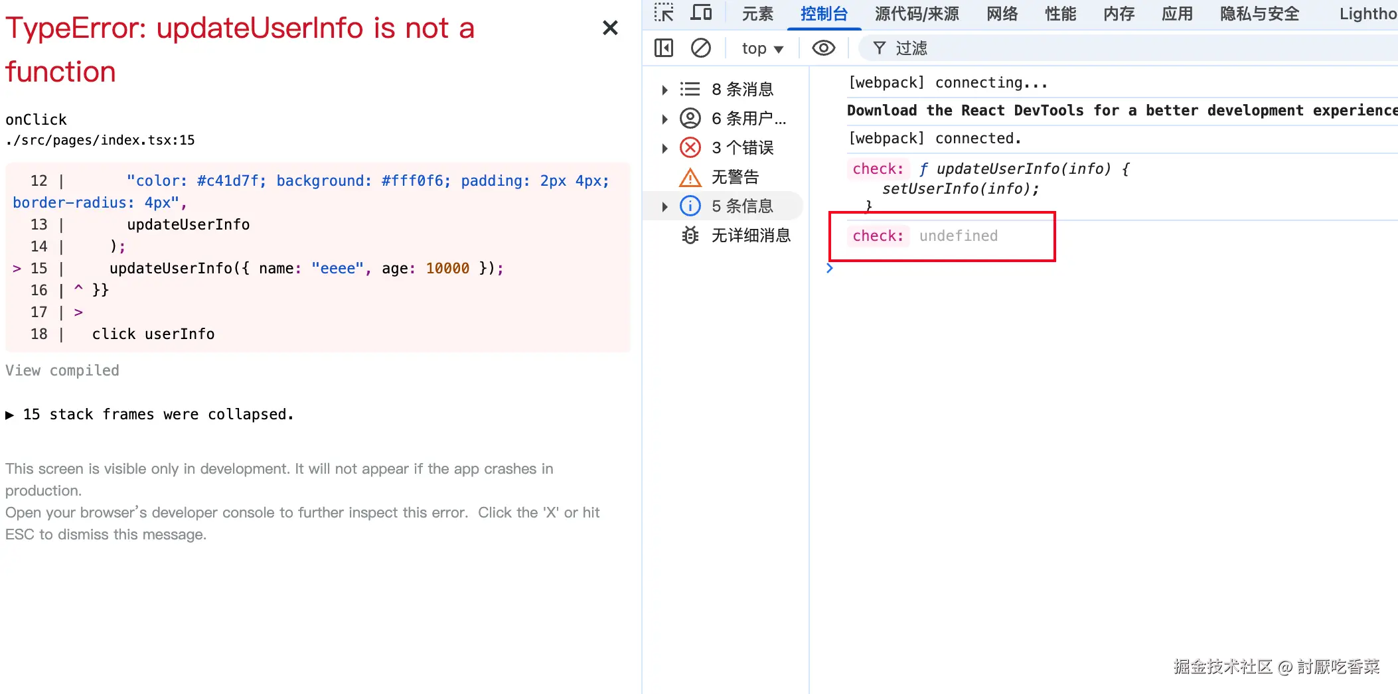The width and height of the screenshot is (1398, 694).
Task: Expand the 3 个错误 group arrow
Action: (x=664, y=148)
